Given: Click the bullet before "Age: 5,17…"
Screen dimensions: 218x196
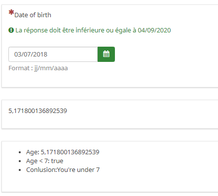Looking at the screenshot, I should click(x=20, y=152).
